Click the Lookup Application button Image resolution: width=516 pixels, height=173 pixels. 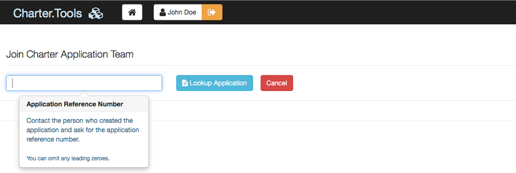[x=215, y=83]
